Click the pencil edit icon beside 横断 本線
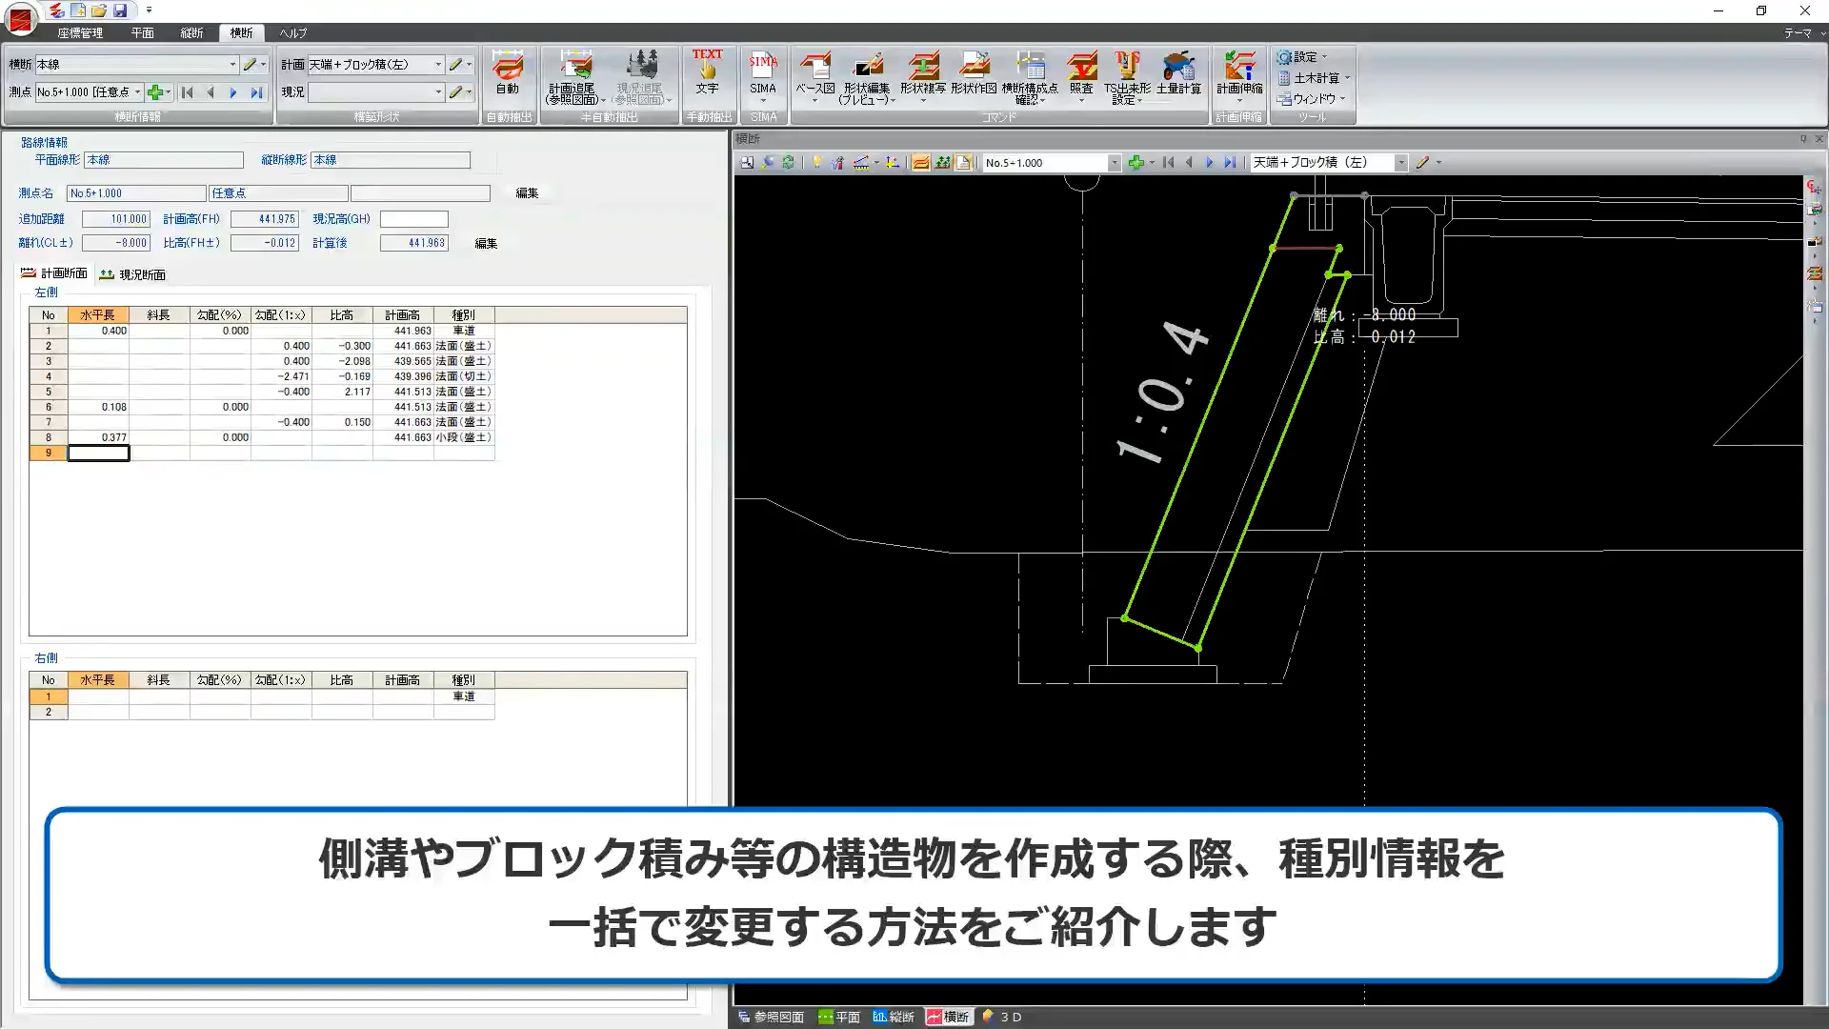Image resolution: width=1829 pixels, height=1029 pixels. click(x=250, y=64)
